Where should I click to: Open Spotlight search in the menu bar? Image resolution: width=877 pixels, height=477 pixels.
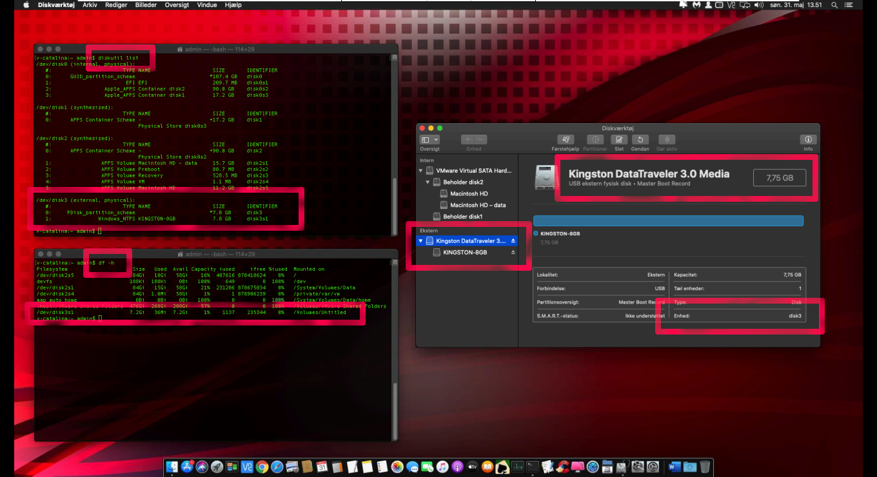pos(834,5)
